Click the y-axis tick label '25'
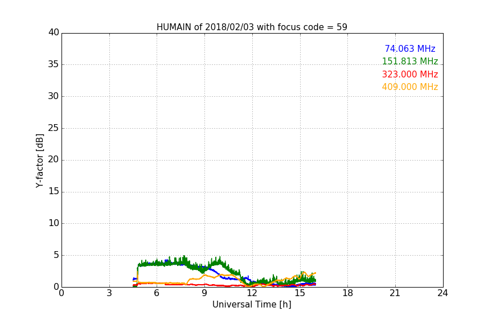492x328 pixels. coord(54,128)
